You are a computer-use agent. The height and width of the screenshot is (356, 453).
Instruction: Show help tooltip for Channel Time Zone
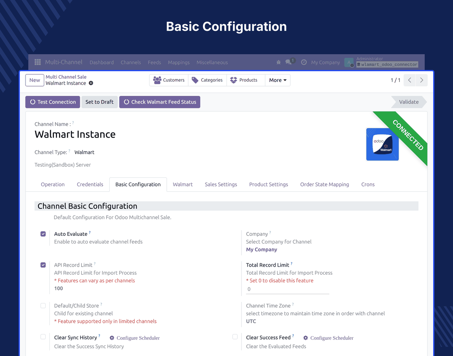pyautogui.click(x=293, y=304)
